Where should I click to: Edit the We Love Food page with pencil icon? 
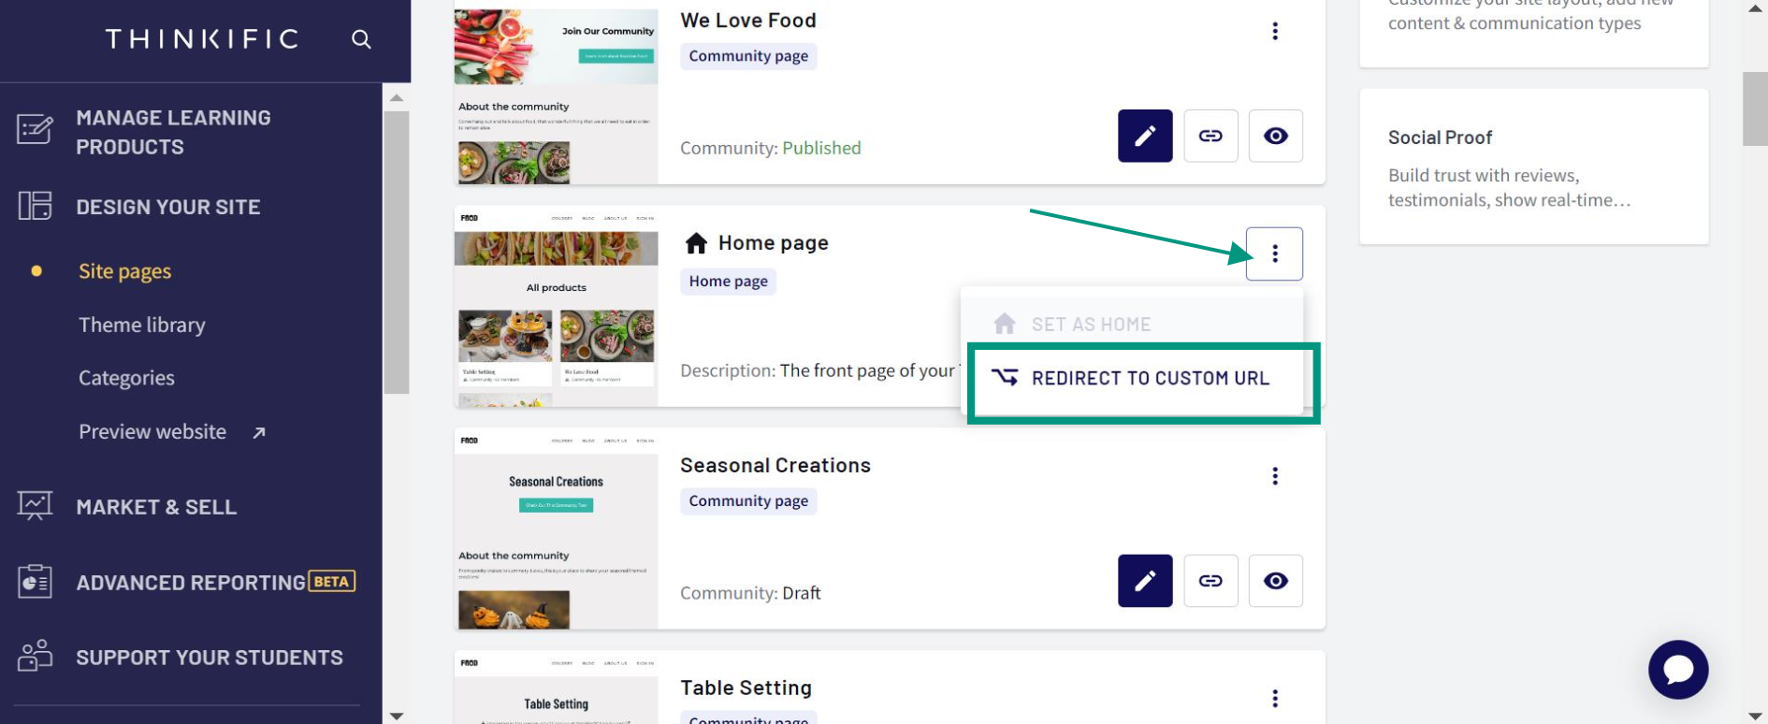pyautogui.click(x=1145, y=136)
